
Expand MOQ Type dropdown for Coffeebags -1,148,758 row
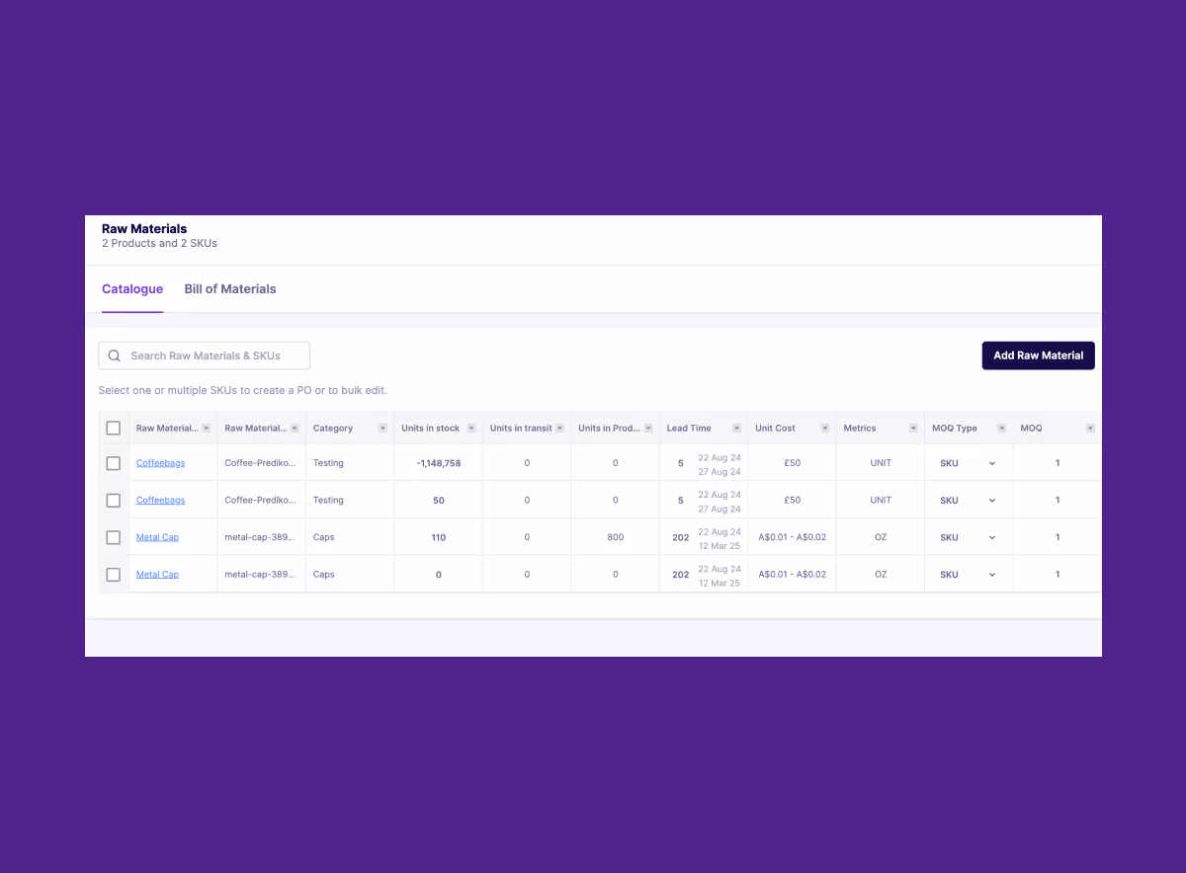[x=992, y=463]
